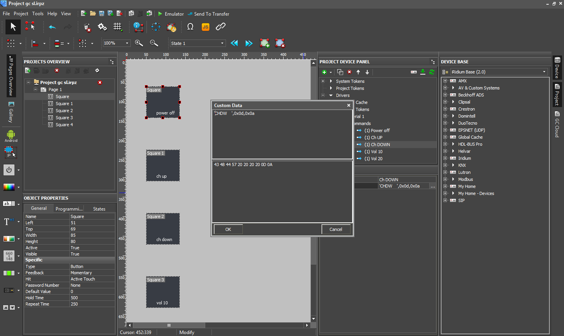Click the zoom in magnifier icon

click(x=139, y=43)
